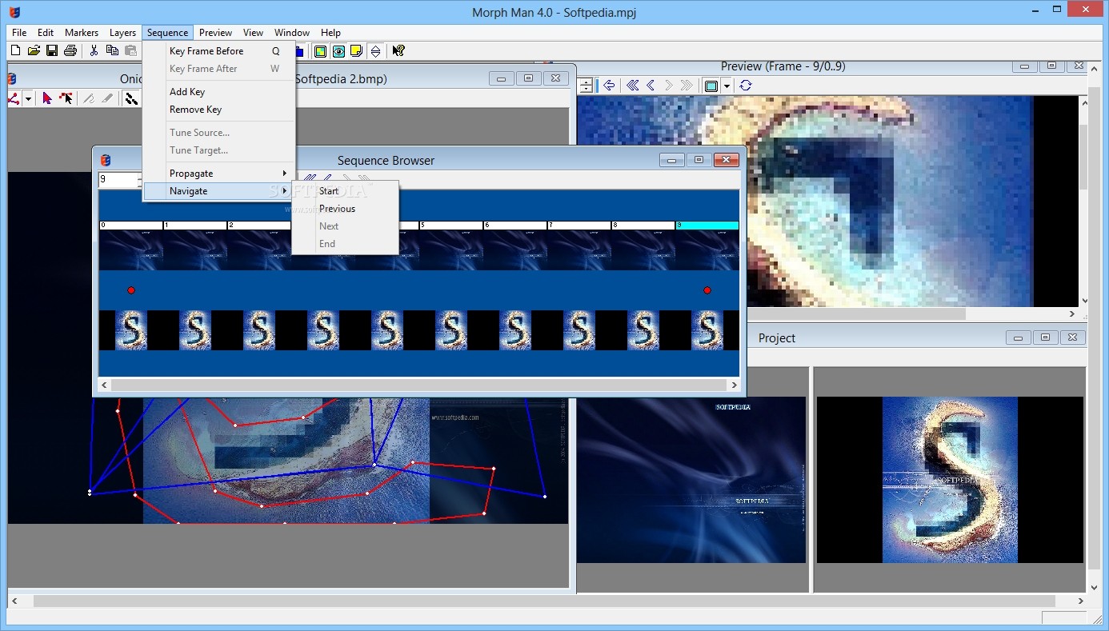Click the greyed Paste clipboard icon
Image resolution: width=1109 pixels, height=631 pixels.
130,50
